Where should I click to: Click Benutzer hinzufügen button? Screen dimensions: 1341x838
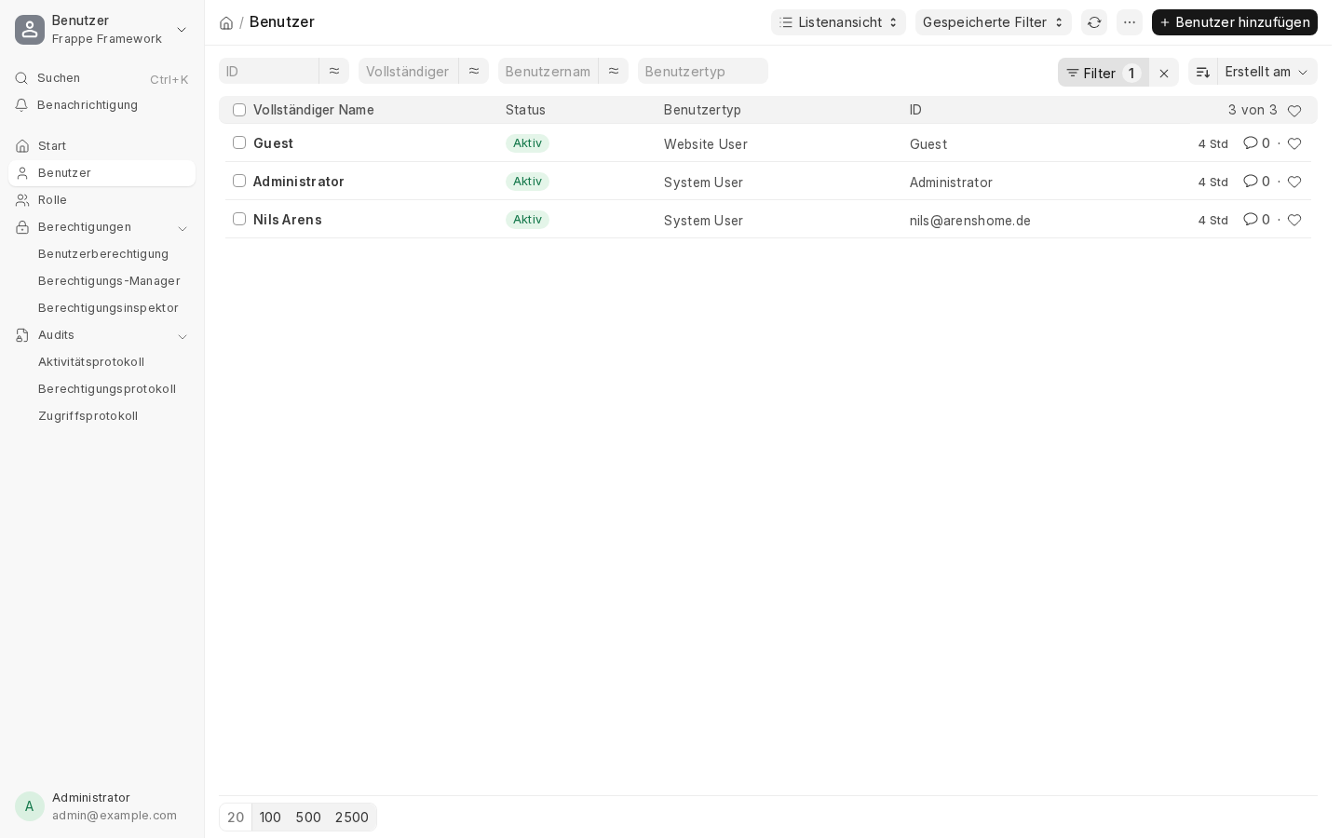[1235, 22]
